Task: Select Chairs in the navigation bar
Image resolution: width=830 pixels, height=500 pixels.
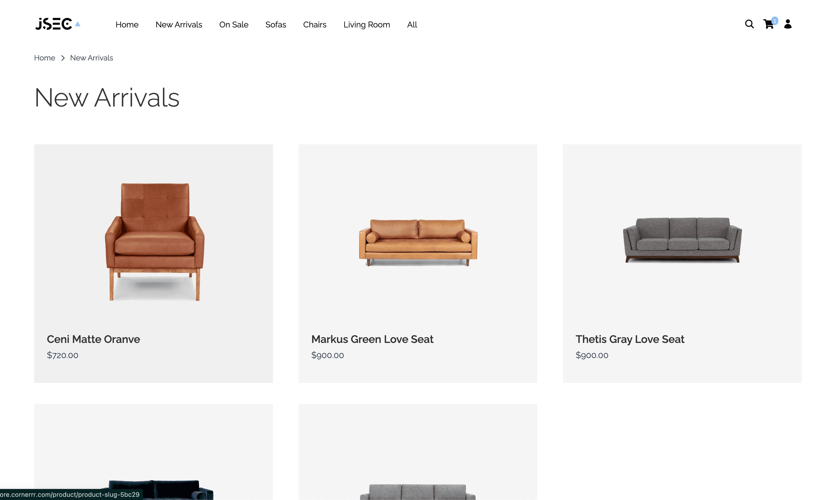Action: (315, 24)
